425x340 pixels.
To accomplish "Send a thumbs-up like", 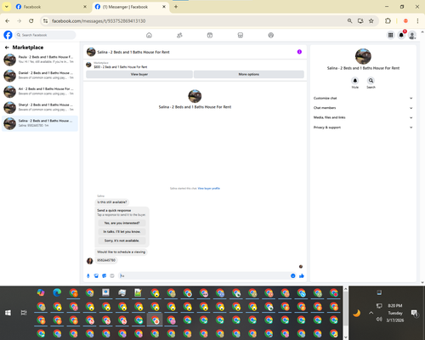I will click(x=302, y=275).
